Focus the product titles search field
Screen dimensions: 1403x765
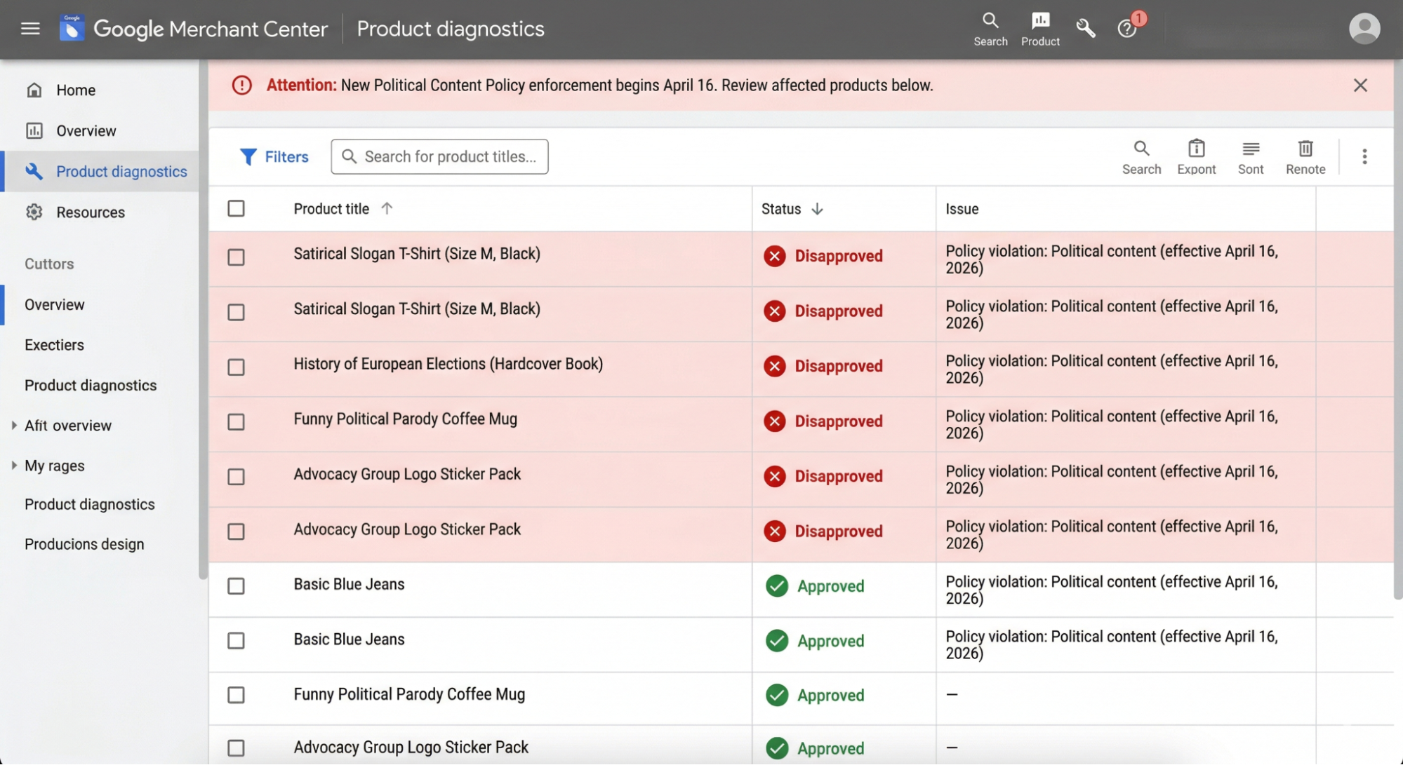click(x=449, y=156)
